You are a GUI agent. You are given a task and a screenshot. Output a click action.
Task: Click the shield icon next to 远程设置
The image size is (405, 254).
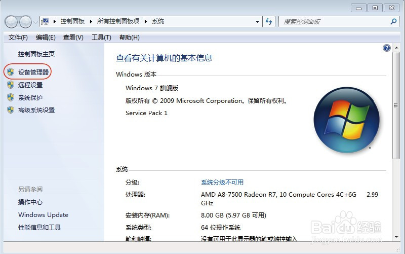[11, 85]
